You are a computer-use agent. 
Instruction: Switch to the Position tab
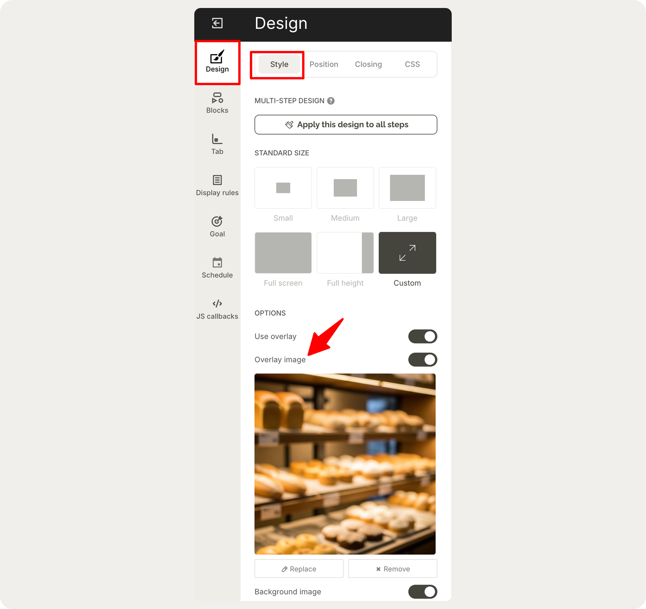324,64
